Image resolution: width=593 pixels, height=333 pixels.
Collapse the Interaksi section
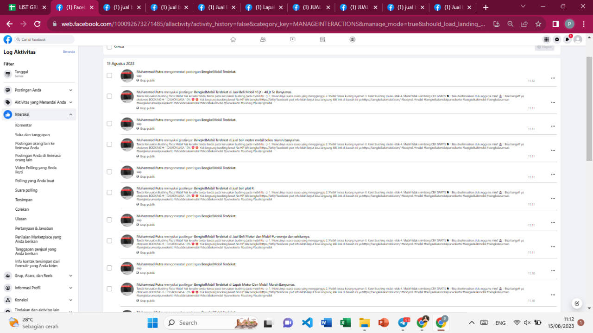coord(39,114)
